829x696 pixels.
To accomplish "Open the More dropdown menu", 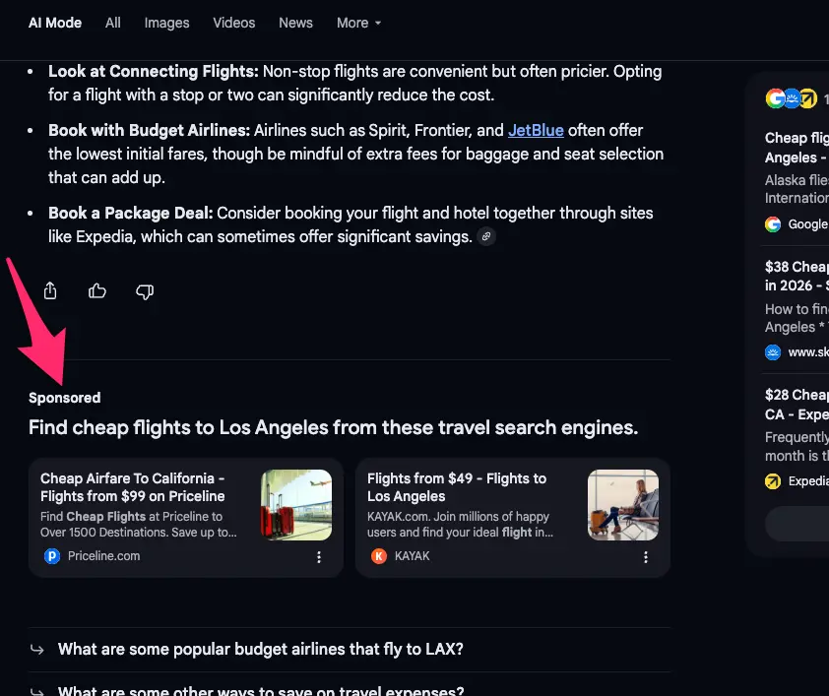I will [358, 23].
